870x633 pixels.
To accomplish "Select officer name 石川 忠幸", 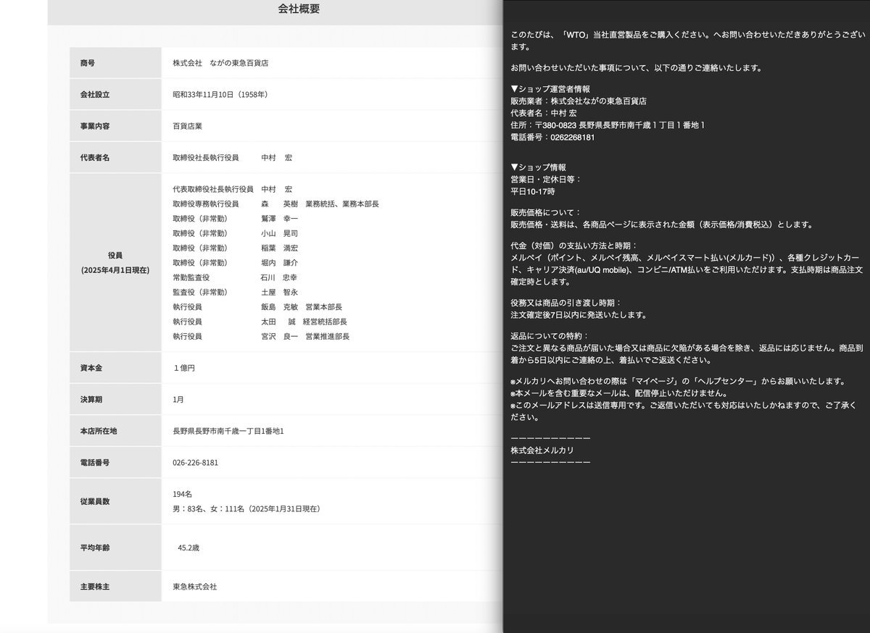I will (280, 277).
